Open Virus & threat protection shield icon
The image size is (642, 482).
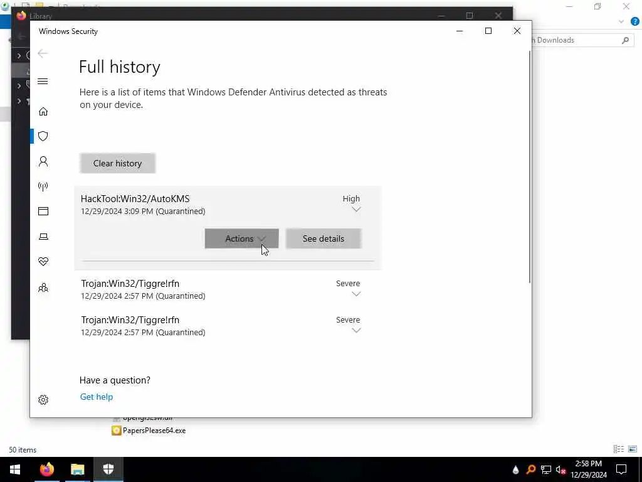(x=43, y=136)
